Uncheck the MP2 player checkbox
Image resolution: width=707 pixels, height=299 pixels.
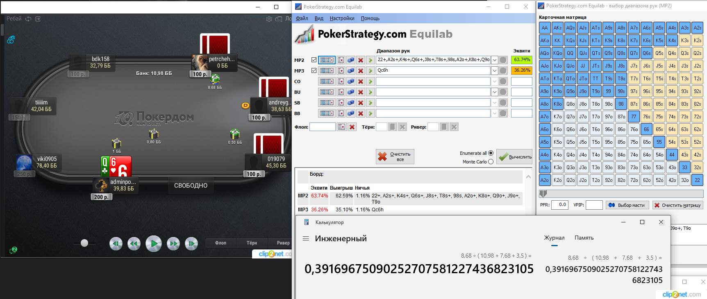coord(314,60)
